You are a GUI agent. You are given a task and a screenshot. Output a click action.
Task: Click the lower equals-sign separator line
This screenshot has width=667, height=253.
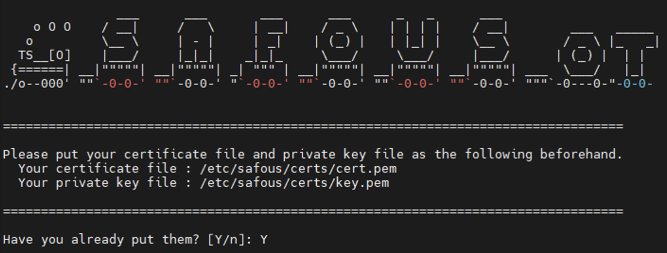click(313, 211)
